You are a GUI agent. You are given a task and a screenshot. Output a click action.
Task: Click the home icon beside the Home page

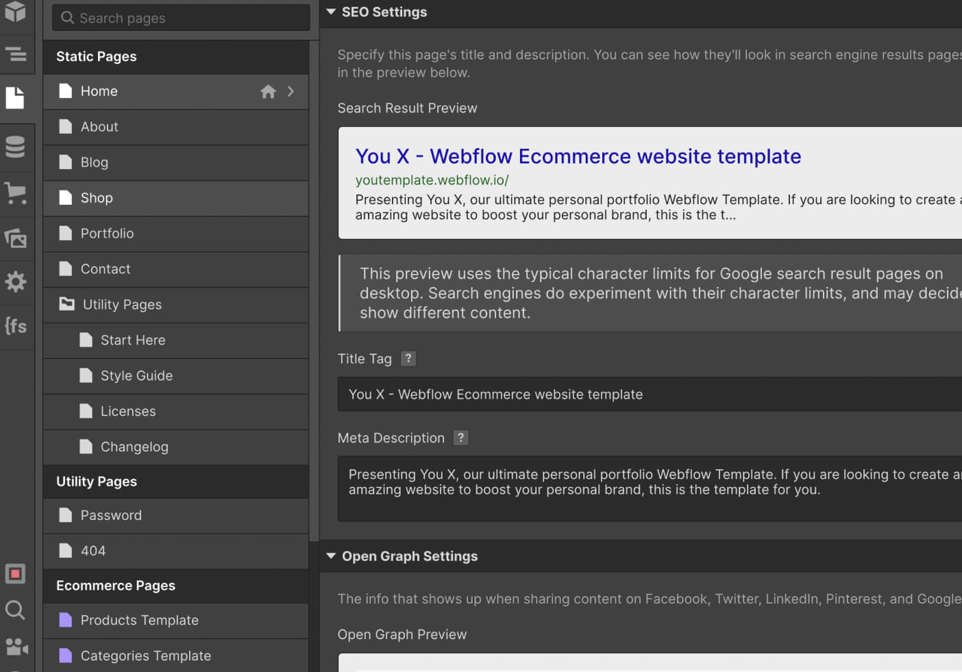pyautogui.click(x=268, y=91)
